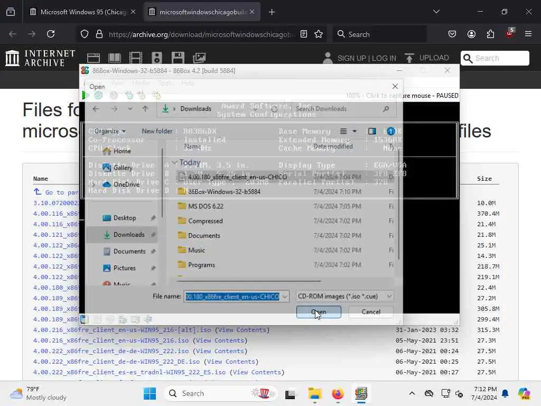Screen dimensions: 541x406
Task: Open Internet Archive software floppy icon
Action: pos(178,58)
